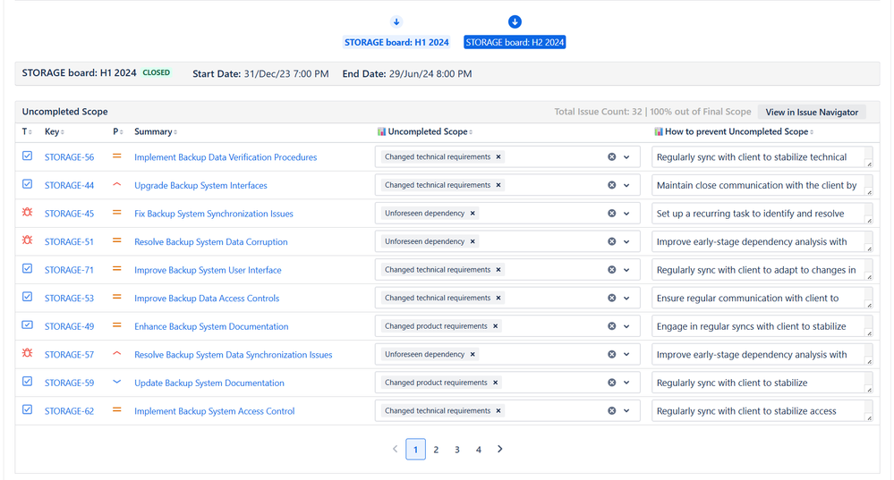Open Fix Backup System Synchronization Issues link

(214, 214)
